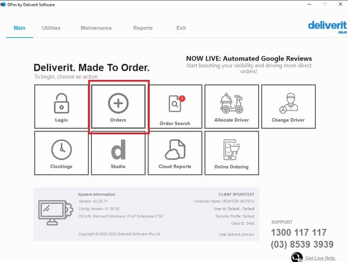
Task: Select the Exit tab
Action: [181, 28]
